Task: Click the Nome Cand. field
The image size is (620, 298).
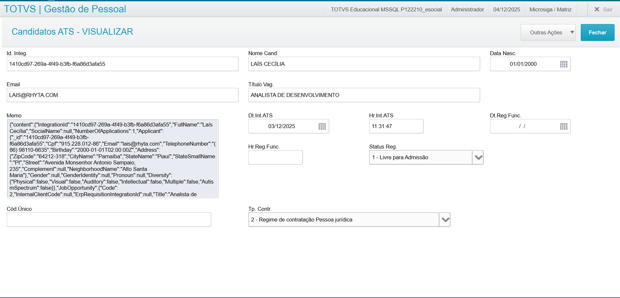Action: tap(364, 64)
